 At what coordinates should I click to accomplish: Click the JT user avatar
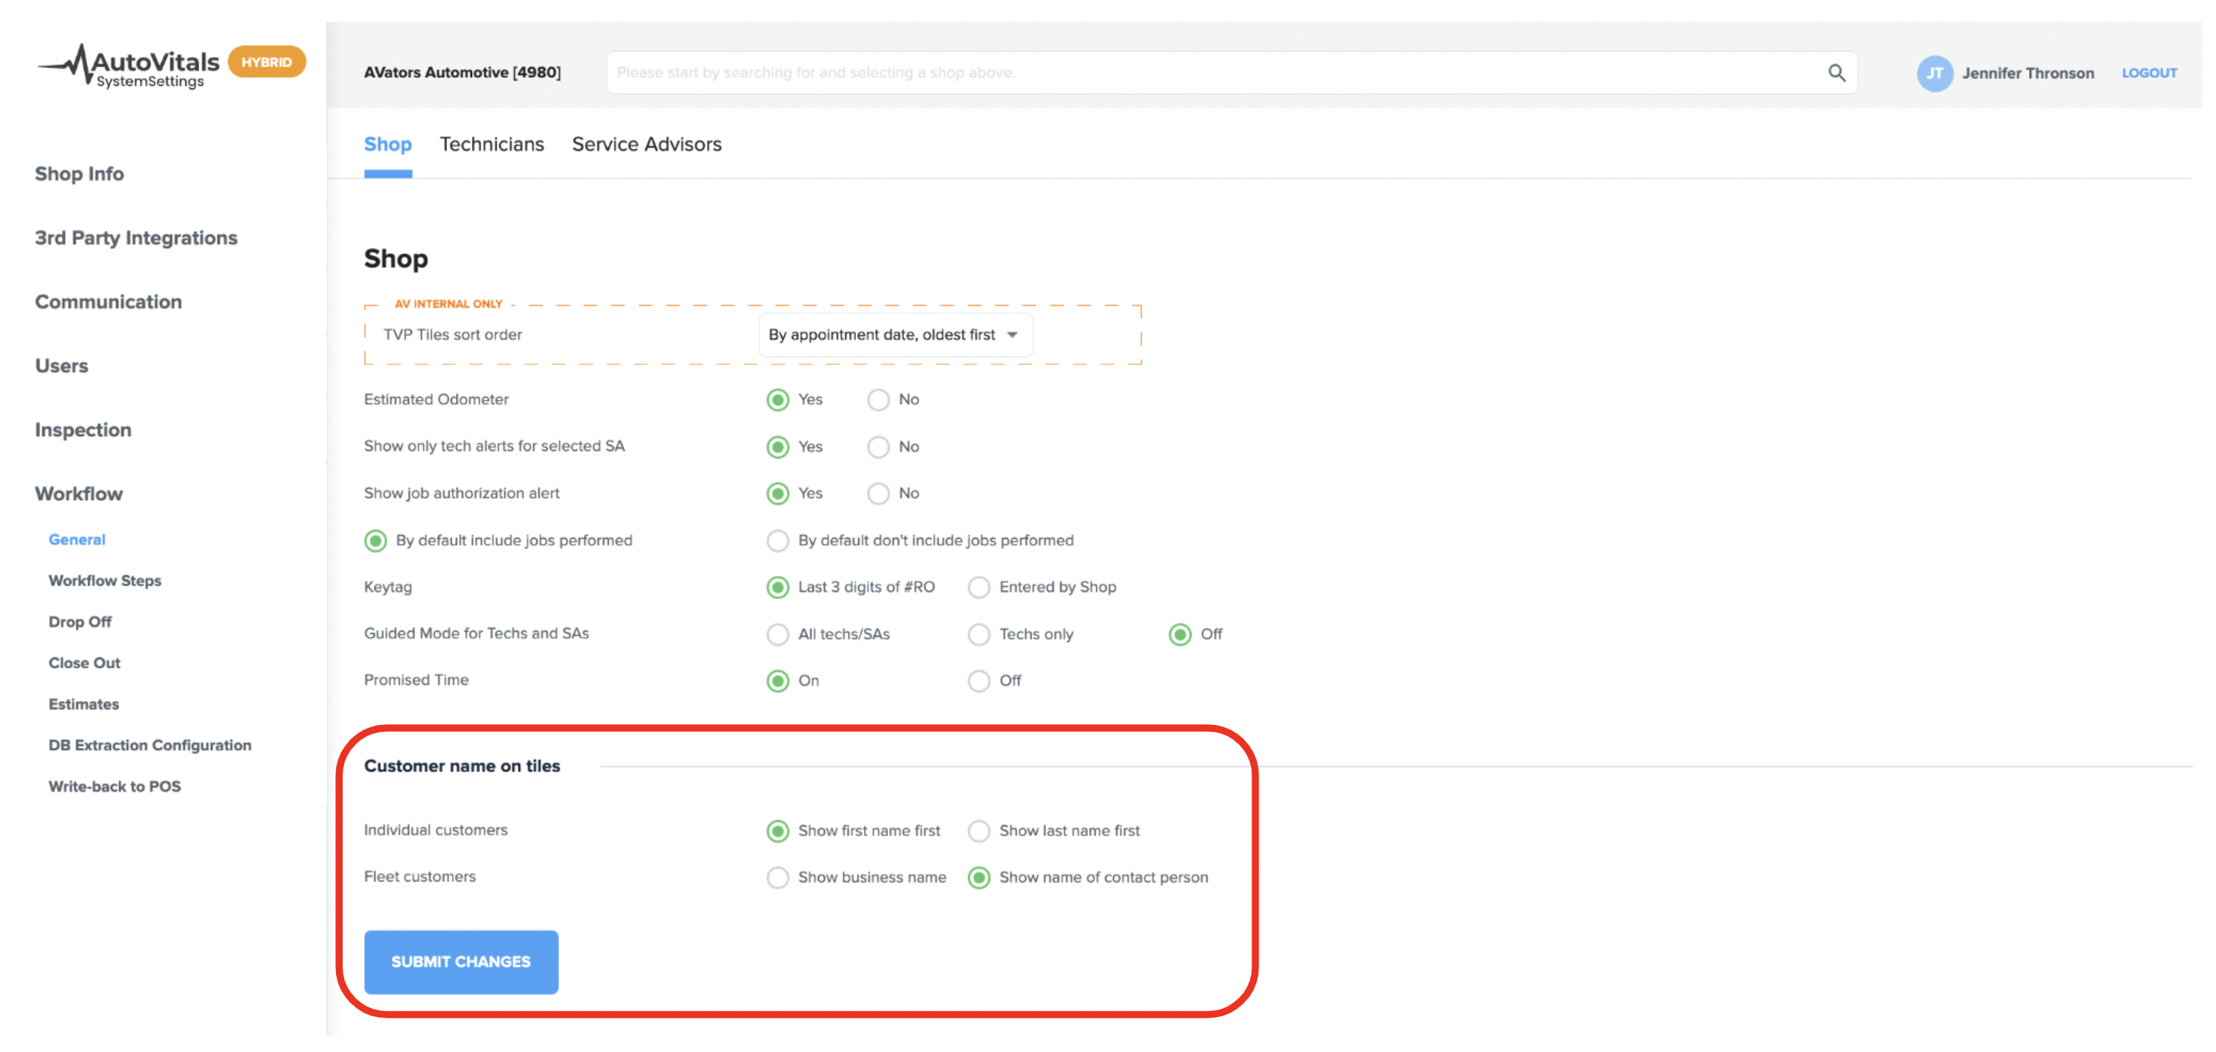click(x=1934, y=73)
